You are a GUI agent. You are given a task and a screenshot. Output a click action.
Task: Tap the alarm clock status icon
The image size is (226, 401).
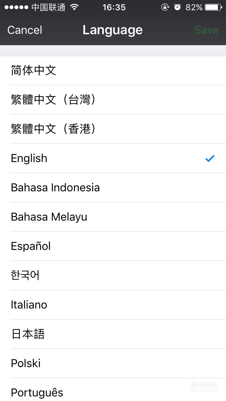[x=177, y=7]
